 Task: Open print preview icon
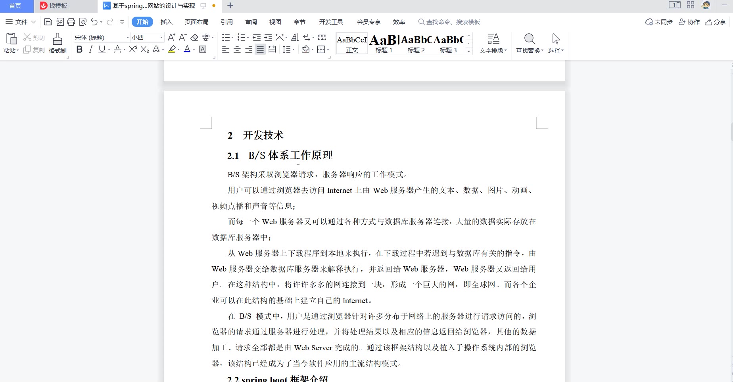tap(83, 22)
